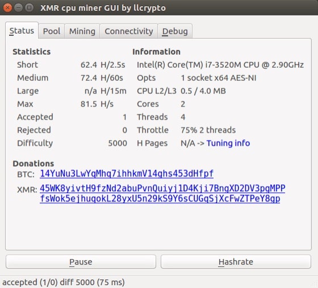
Task: Click the H Pages label
Action: 152,143
